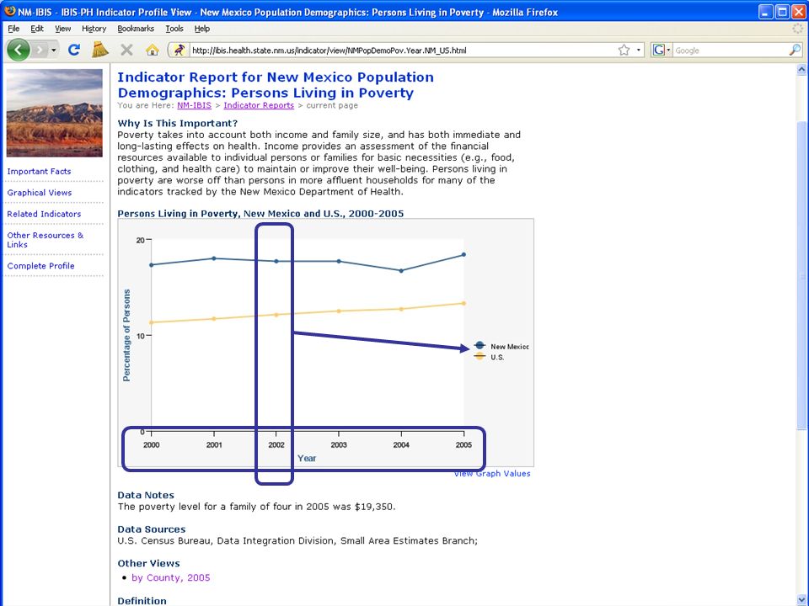Image resolution: width=809 pixels, height=606 pixels.
Task: Open the Help menu
Action: (x=201, y=29)
